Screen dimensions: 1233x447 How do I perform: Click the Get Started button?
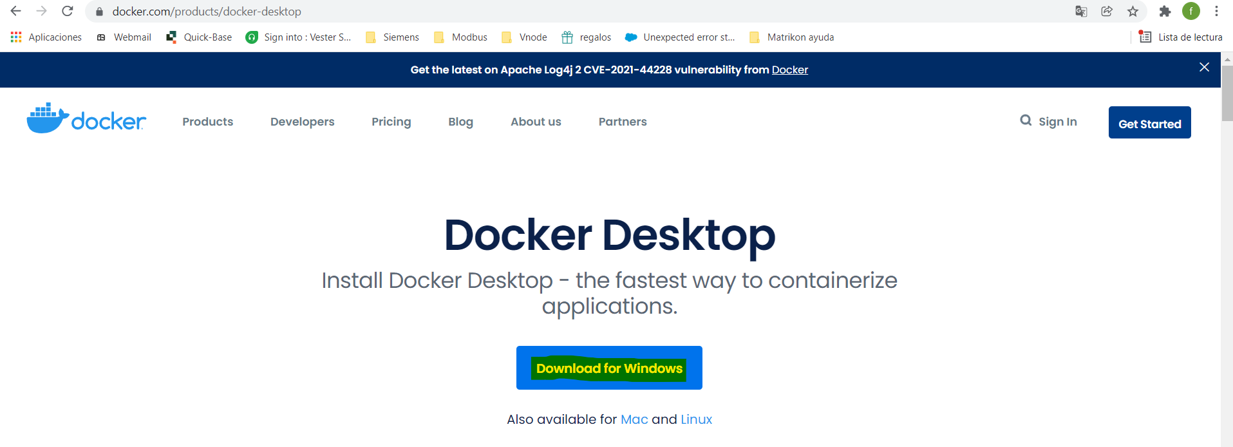pos(1149,122)
